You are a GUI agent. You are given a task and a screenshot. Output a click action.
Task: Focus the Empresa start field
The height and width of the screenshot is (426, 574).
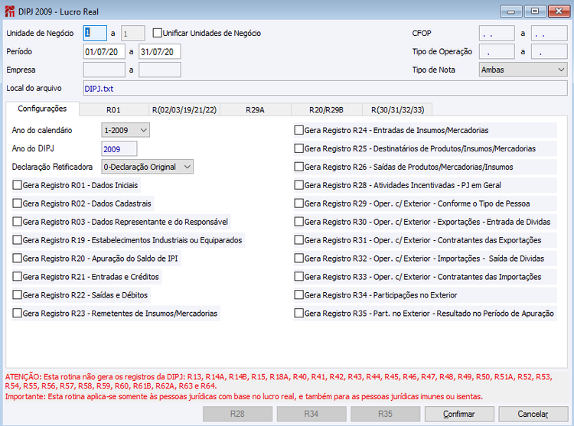pos(104,70)
